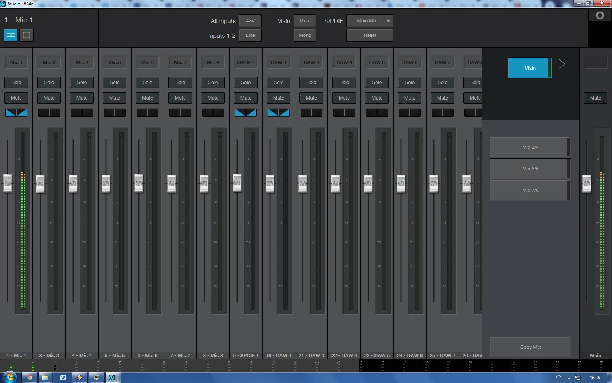Open the S/PDIF Main Mix dropdown
This screenshot has height=383, width=612.
tap(370, 21)
